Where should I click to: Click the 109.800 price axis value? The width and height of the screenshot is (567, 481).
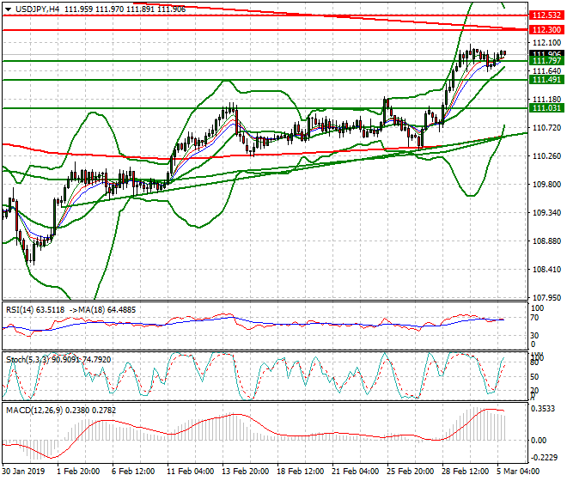click(546, 184)
